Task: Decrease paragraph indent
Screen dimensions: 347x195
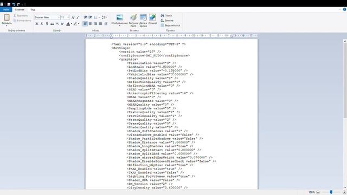Action: [85, 17]
